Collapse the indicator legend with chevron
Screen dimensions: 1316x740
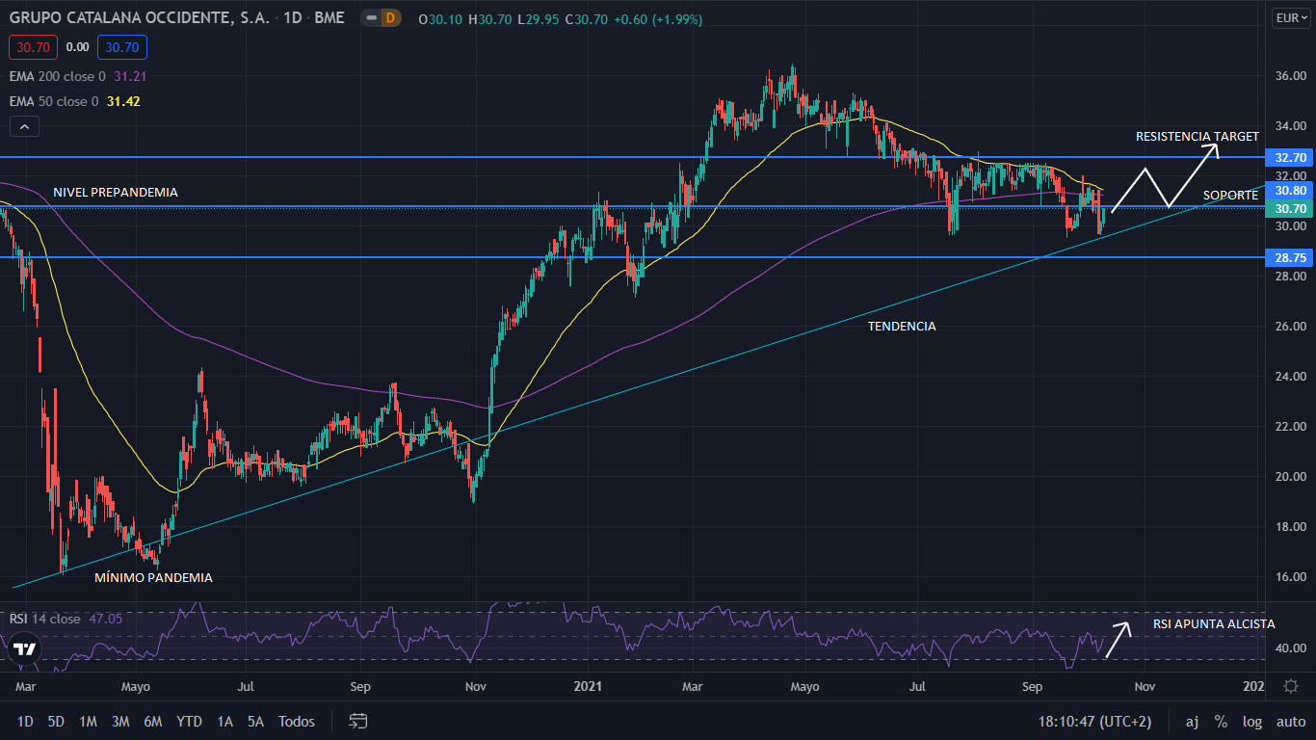tap(24, 126)
